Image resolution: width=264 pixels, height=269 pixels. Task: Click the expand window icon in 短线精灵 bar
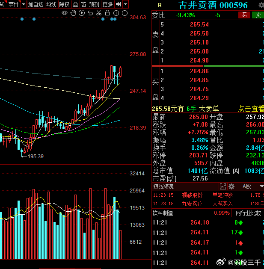[223, 186]
